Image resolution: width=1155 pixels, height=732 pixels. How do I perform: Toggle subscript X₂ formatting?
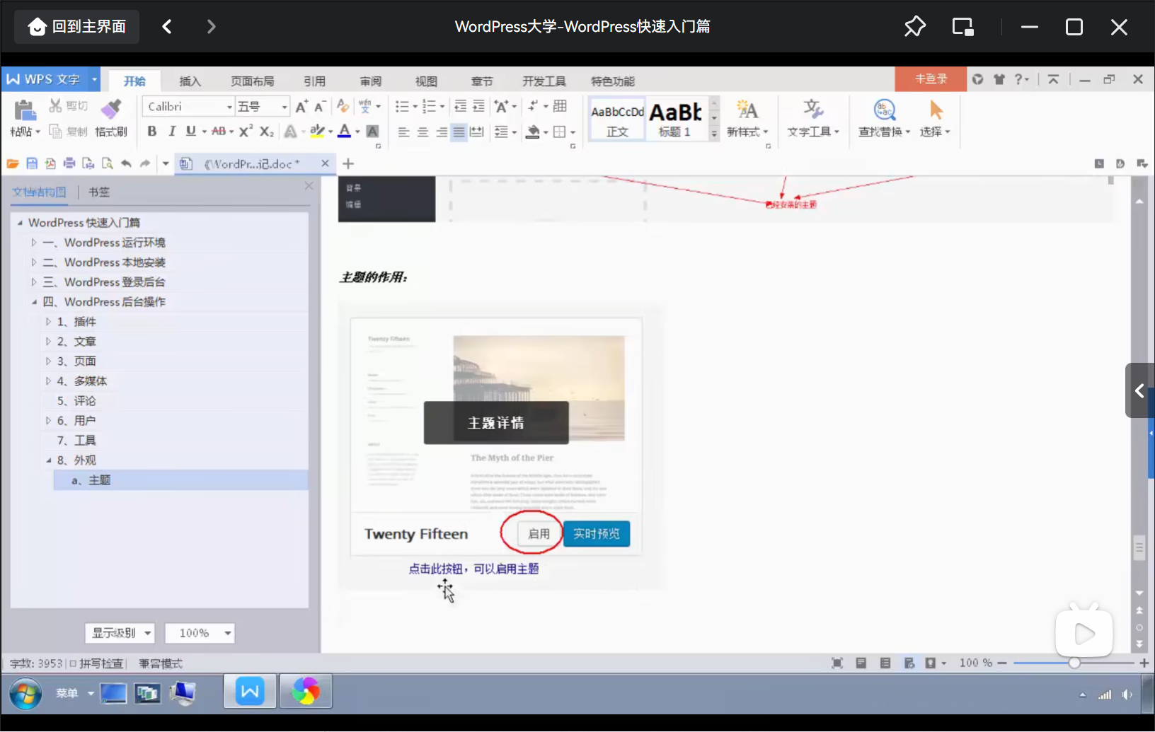[x=266, y=132]
